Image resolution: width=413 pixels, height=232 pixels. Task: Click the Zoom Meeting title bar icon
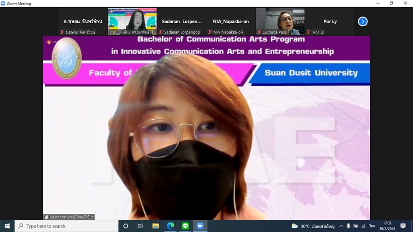tap(3, 4)
